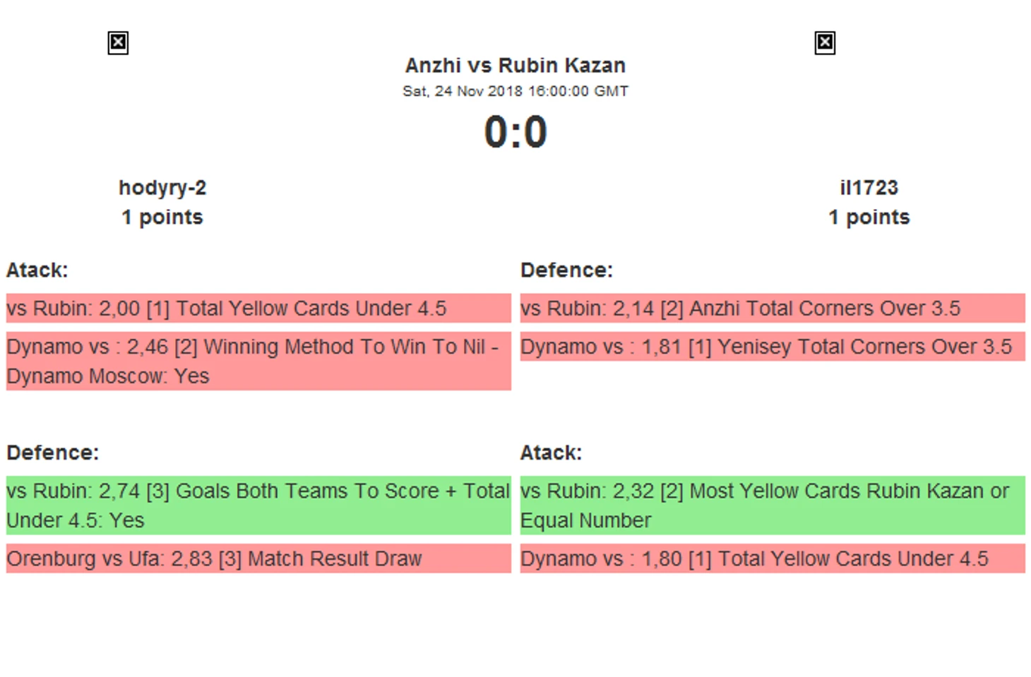Click the Anzhi vs Rubin Kazan match title
This screenshot has height=677, width=1031.
pyautogui.click(x=515, y=66)
